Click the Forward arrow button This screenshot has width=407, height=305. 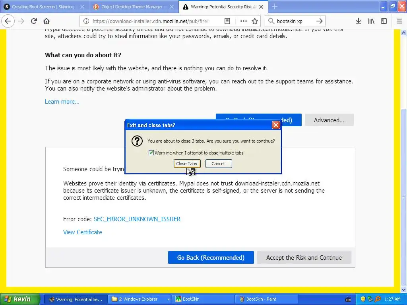(21, 21)
